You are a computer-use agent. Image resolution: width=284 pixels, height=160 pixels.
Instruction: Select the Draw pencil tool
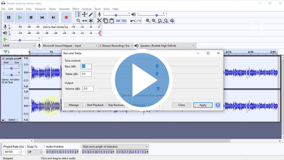coord(91,15)
